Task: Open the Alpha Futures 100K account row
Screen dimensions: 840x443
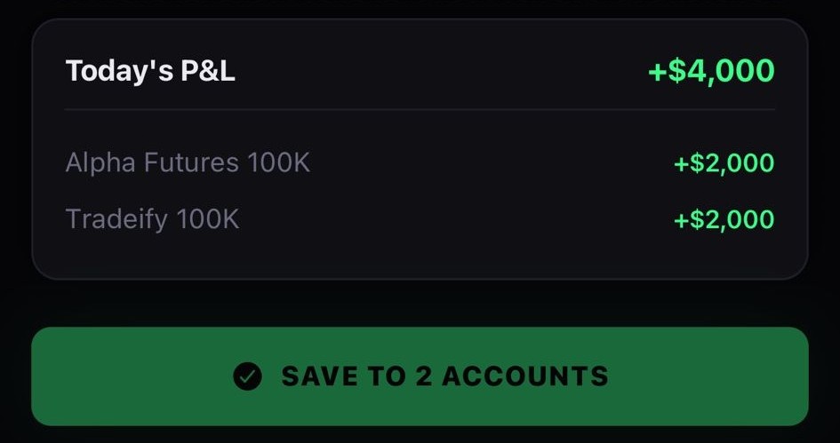Action: (188, 163)
